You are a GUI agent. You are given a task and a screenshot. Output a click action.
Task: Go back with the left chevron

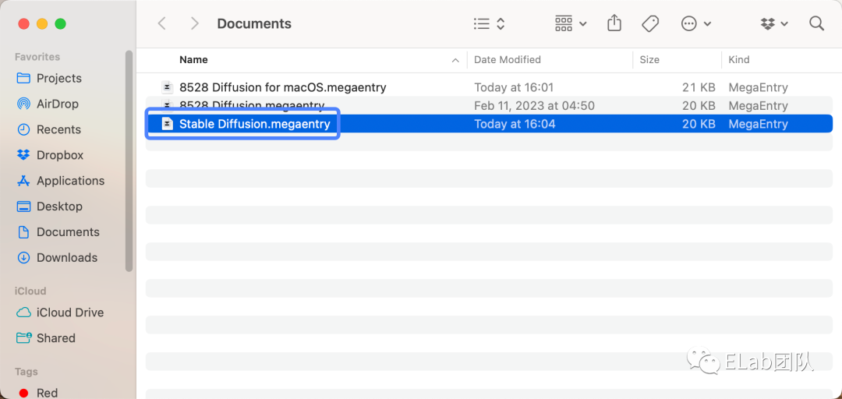pos(161,23)
